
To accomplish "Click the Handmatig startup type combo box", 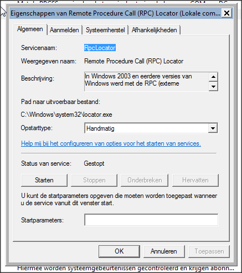I will pyautogui.click(x=151, y=128).
